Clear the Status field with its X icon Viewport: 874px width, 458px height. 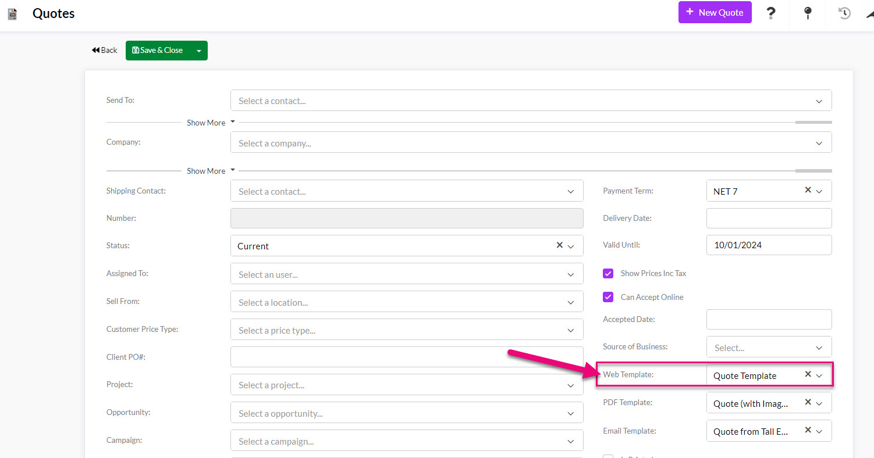click(559, 245)
